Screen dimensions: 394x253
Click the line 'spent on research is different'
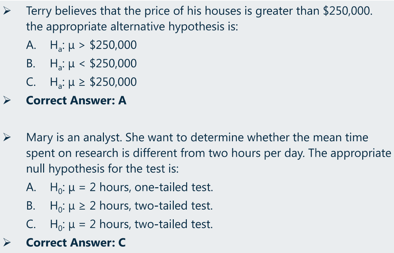click(x=209, y=153)
